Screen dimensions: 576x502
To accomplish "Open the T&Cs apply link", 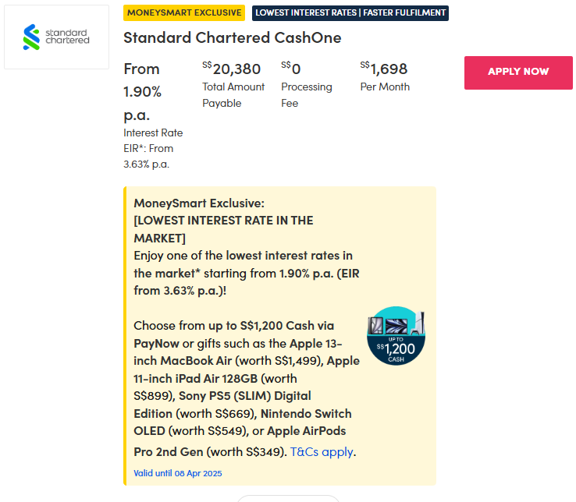I will tap(322, 452).
